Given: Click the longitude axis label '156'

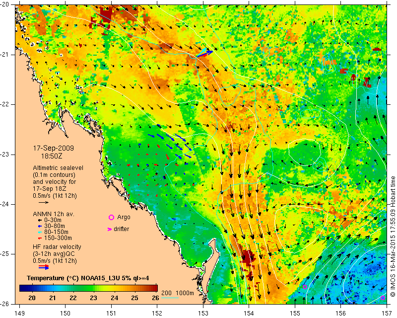Looking at the screenshot, I should [x=340, y=314].
